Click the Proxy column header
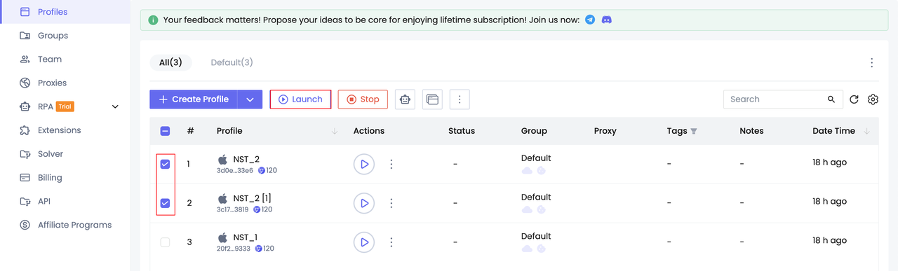898x271 pixels. click(605, 131)
